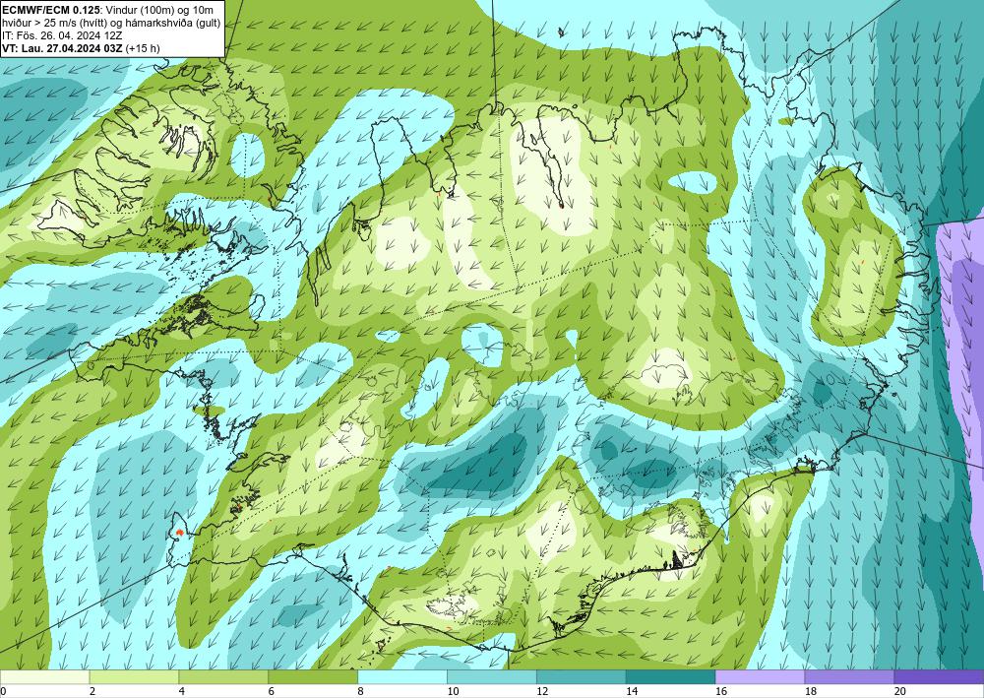Click the 2–4 m/s light green legend swatch
The height and width of the screenshot is (698, 984).
click(x=134, y=677)
